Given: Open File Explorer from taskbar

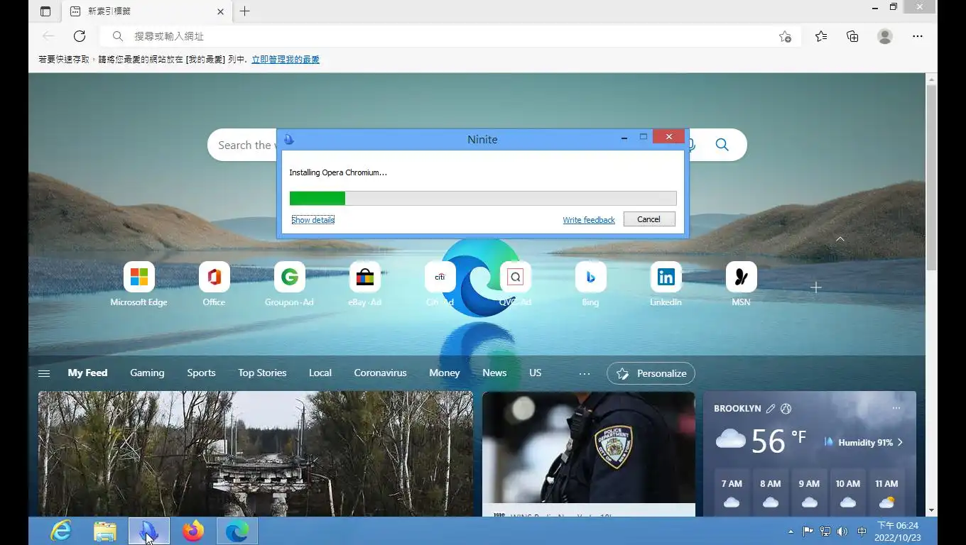Looking at the screenshot, I should coord(105,531).
